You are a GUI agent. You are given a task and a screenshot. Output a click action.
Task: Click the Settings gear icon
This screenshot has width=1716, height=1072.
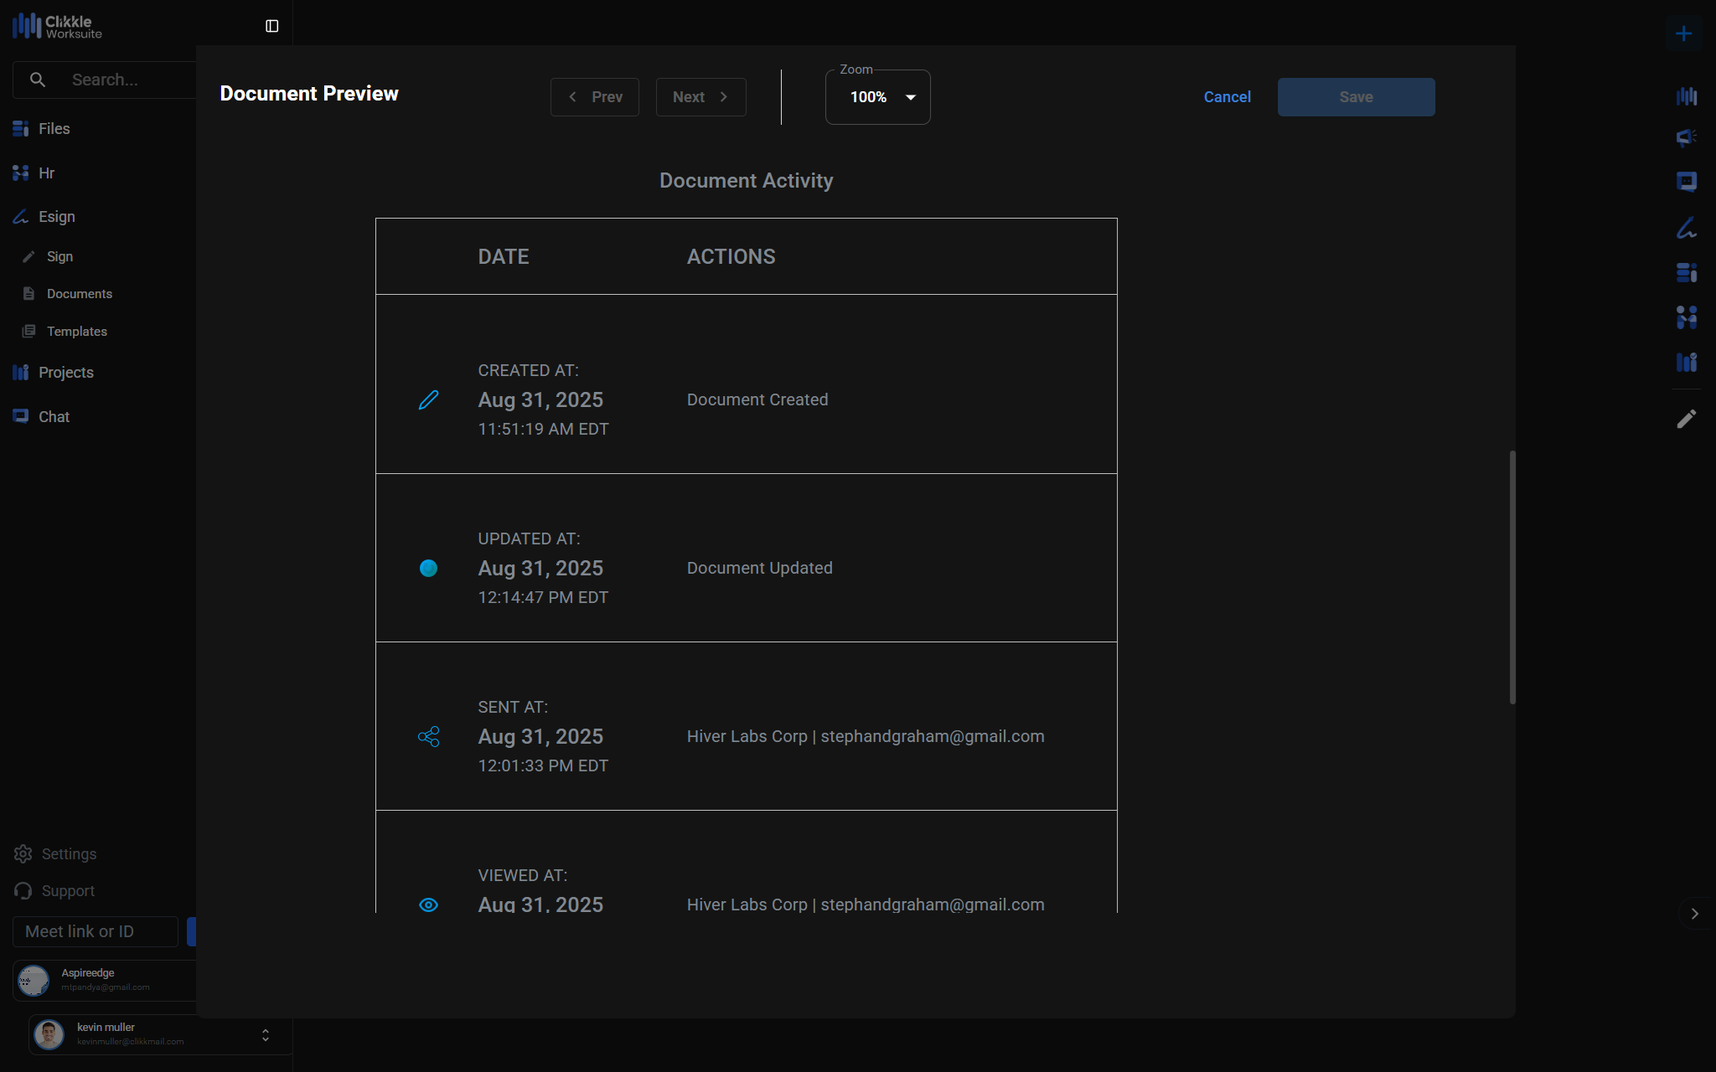23,853
